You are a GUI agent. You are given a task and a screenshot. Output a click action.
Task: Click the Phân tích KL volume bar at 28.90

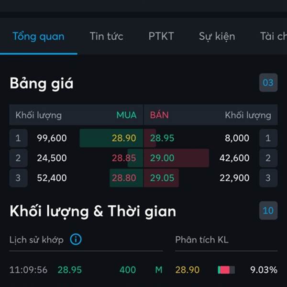pyautogui.click(x=226, y=270)
